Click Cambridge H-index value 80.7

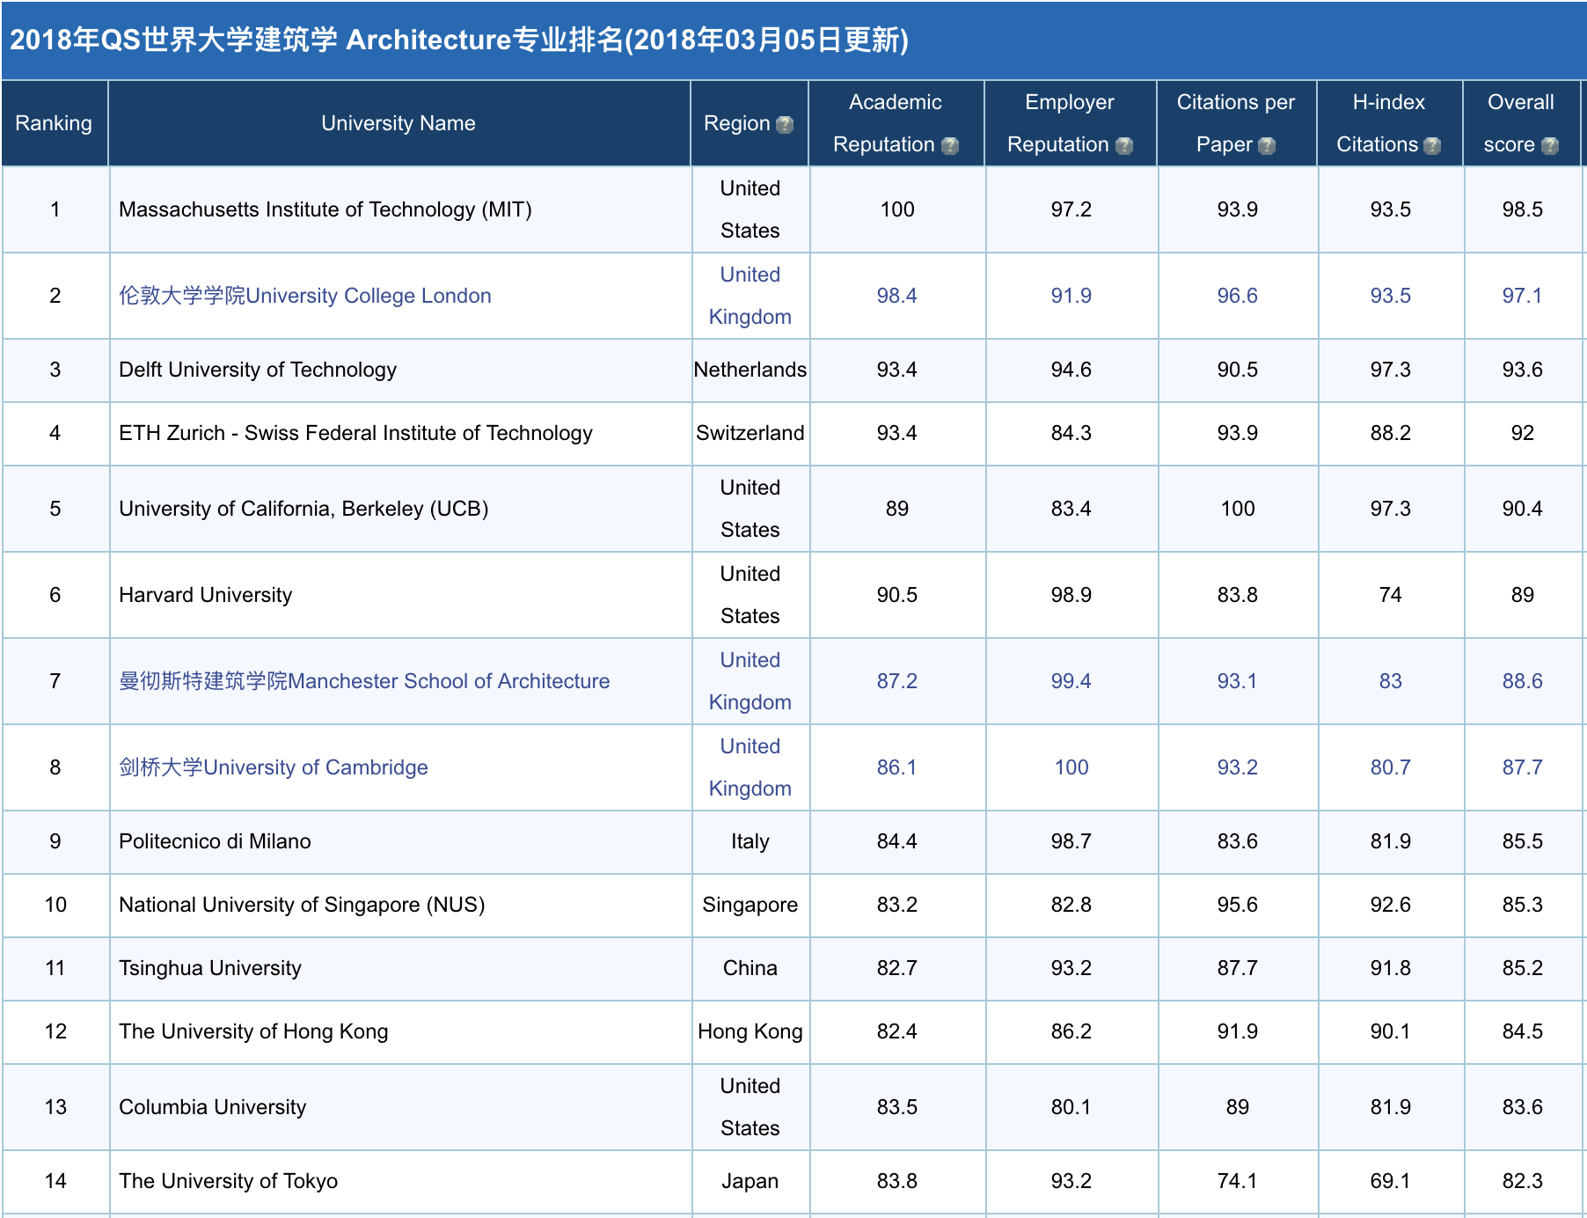coord(1391,767)
